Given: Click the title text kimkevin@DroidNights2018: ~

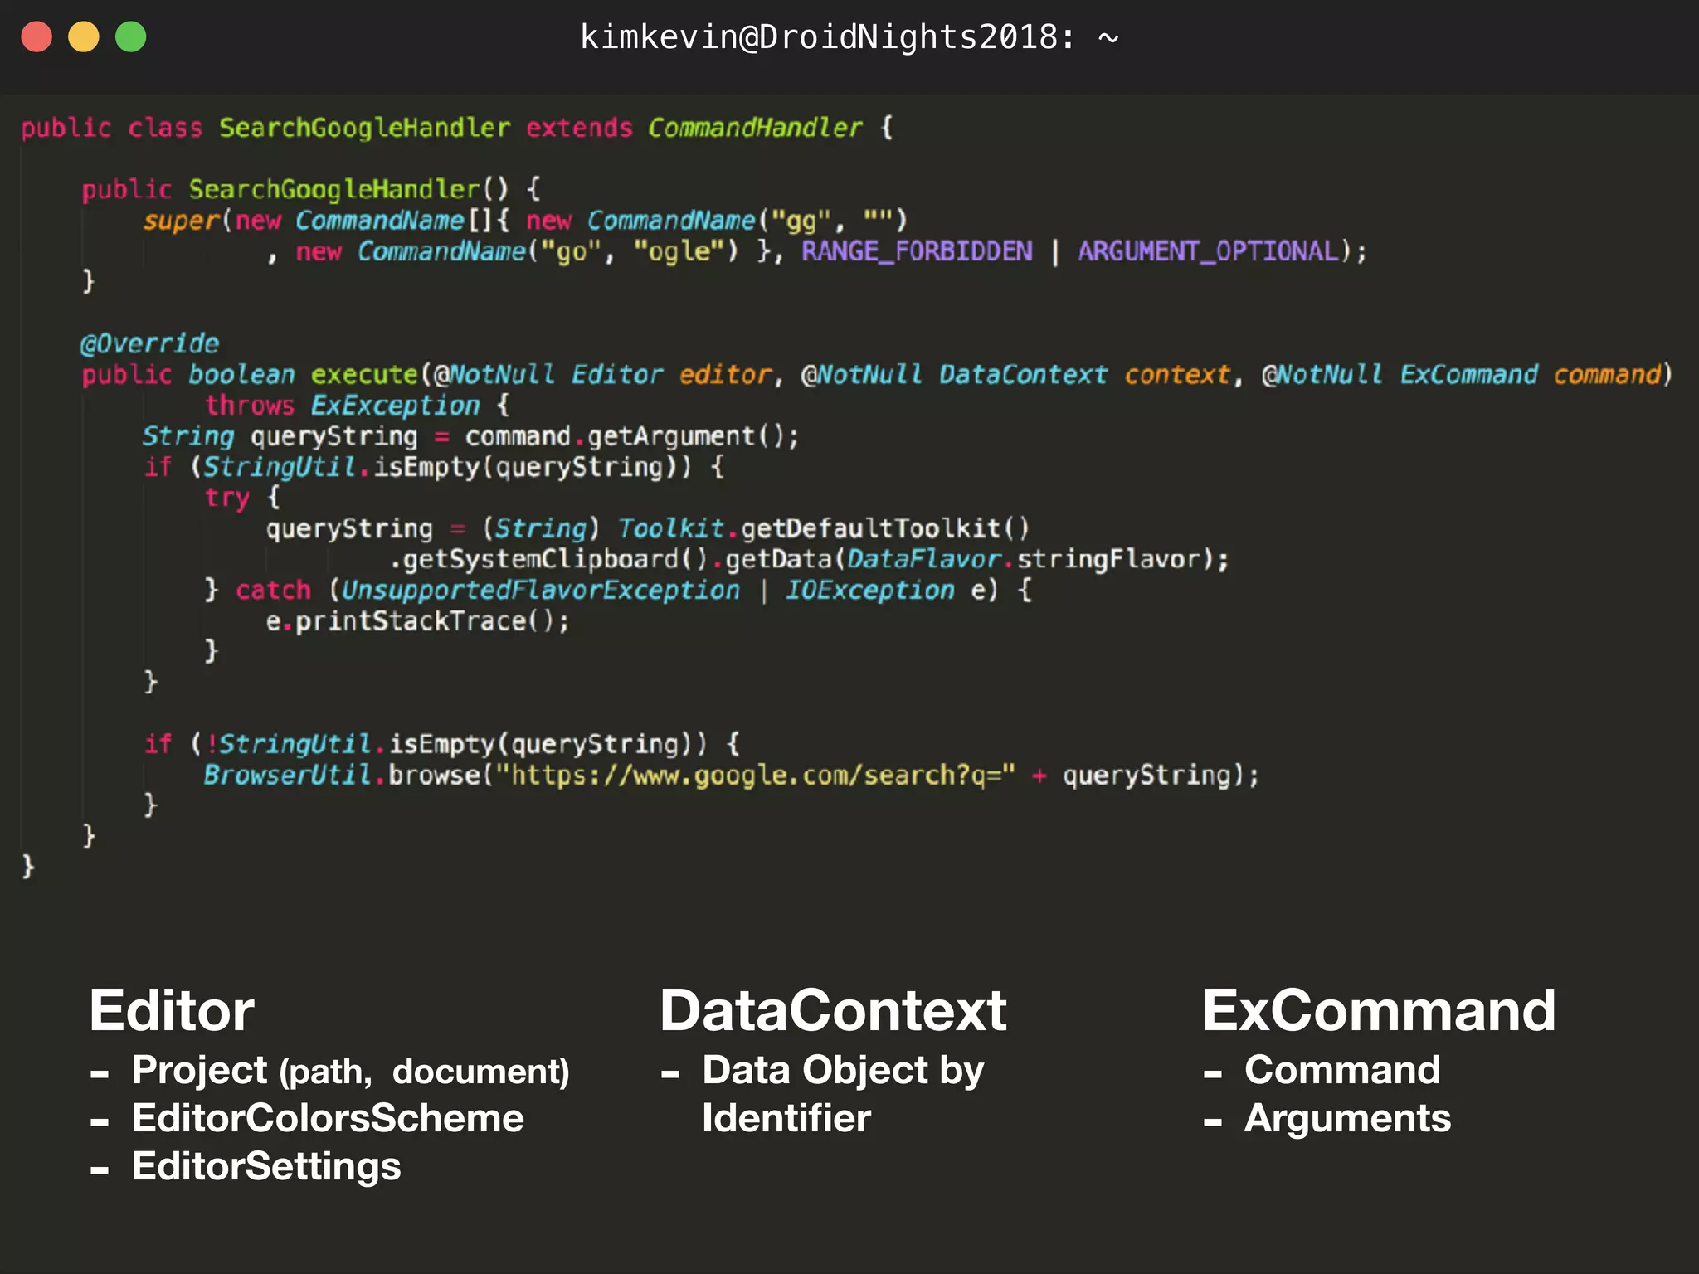Looking at the screenshot, I should point(849,37).
